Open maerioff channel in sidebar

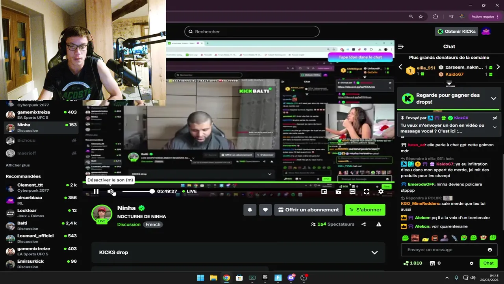[x=41, y=153]
